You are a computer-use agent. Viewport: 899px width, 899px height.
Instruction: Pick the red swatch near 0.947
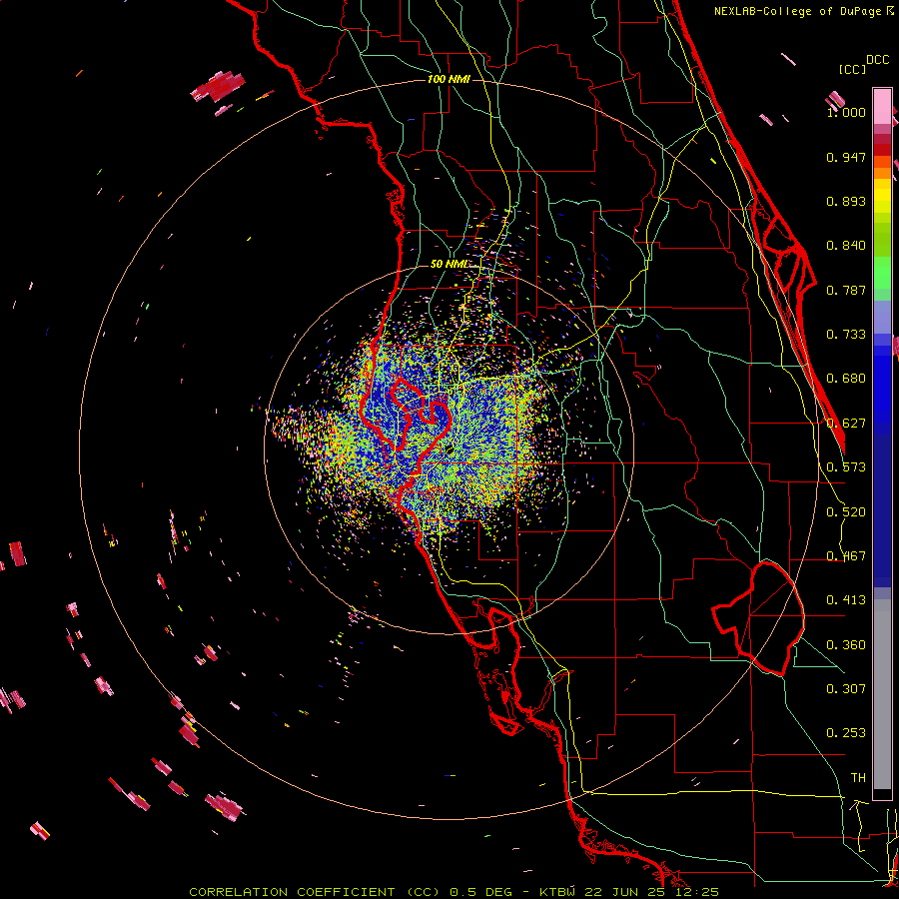tap(882, 150)
